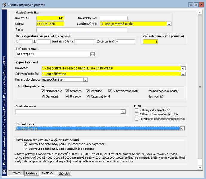
Task: Click the Název field with 14.PLAT ZÁK.
Action: 51,24
